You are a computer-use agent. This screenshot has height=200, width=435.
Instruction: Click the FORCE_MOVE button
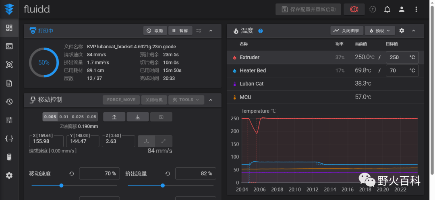121,100
